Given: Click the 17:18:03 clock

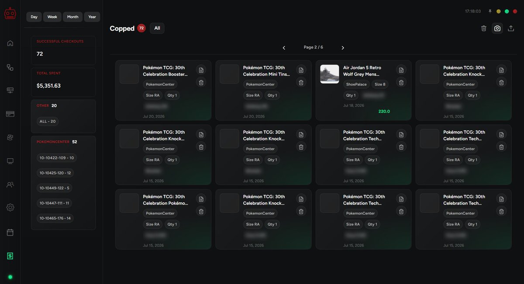Looking at the screenshot, I should tap(473, 11).
